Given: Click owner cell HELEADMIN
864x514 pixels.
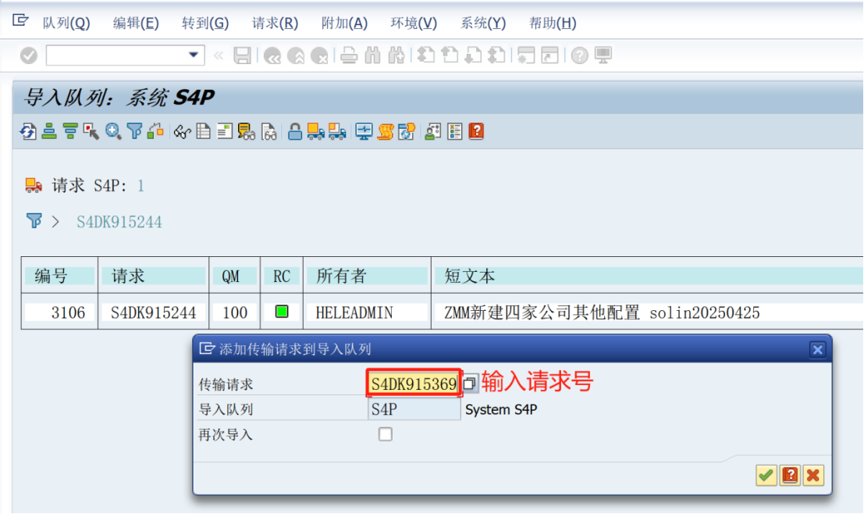Looking at the screenshot, I should point(366,312).
